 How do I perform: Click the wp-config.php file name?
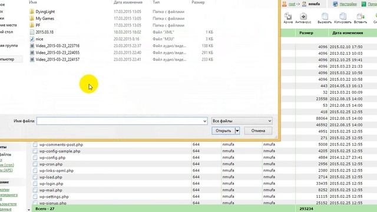(x=52, y=158)
